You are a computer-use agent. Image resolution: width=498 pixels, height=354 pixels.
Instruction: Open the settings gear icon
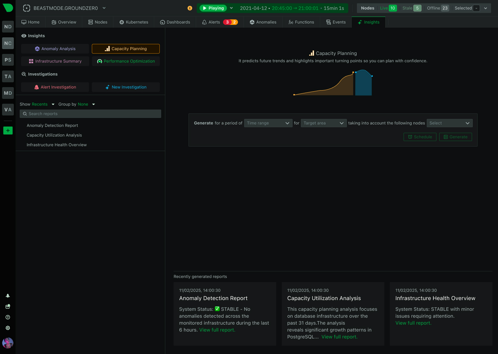coord(8,328)
